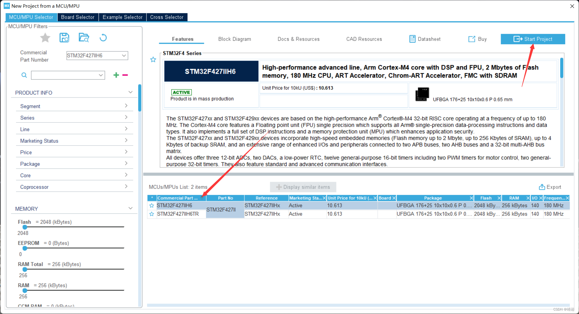This screenshot has width=579, height=314.
Task: Expand the Price filter
Action: 126,152
